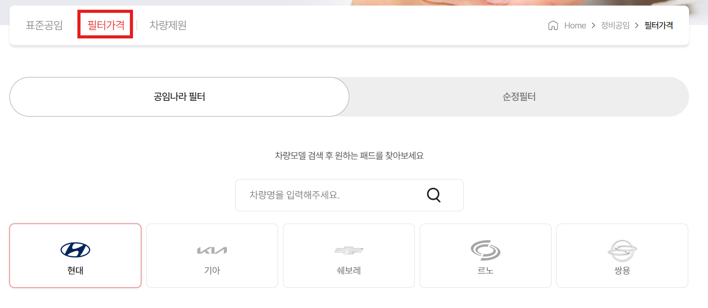Select the 현대 manufacturer tile
Viewport: 708px width, 308px height.
click(75, 255)
